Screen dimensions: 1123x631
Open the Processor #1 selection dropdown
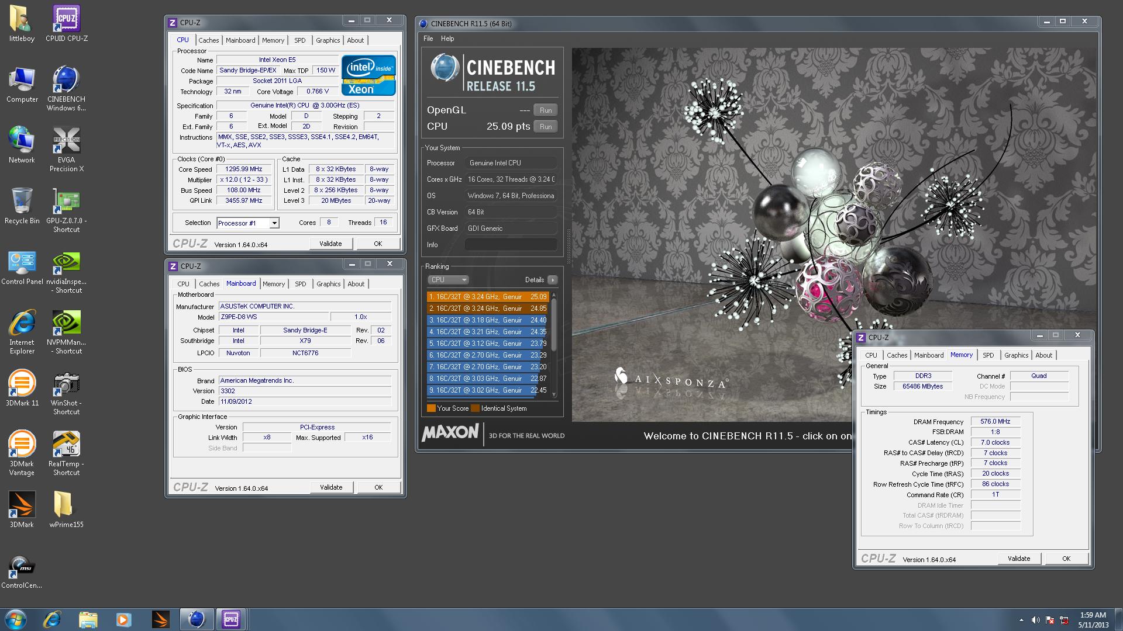(x=248, y=223)
